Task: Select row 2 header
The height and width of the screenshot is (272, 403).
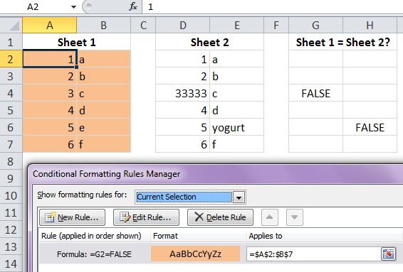Action: coord(11,59)
